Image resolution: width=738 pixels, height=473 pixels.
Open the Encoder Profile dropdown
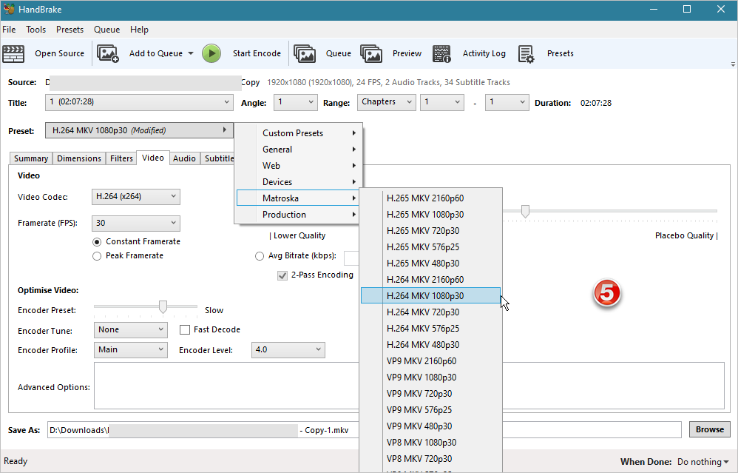click(131, 350)
